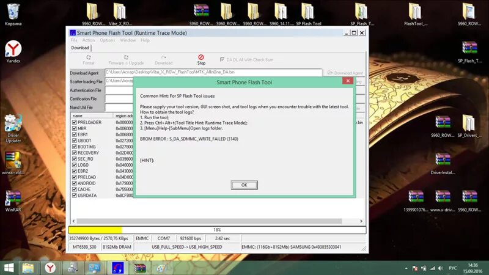Show hidden system tray icons arrow
The image size is (489, 275).
coord(406,268)
